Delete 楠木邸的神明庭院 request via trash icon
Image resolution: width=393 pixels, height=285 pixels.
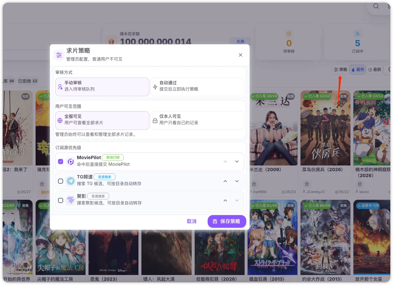(360, 184)
